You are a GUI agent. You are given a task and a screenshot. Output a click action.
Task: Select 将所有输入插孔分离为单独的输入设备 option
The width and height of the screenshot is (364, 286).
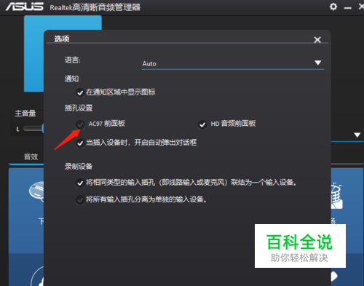pos(80,200)
